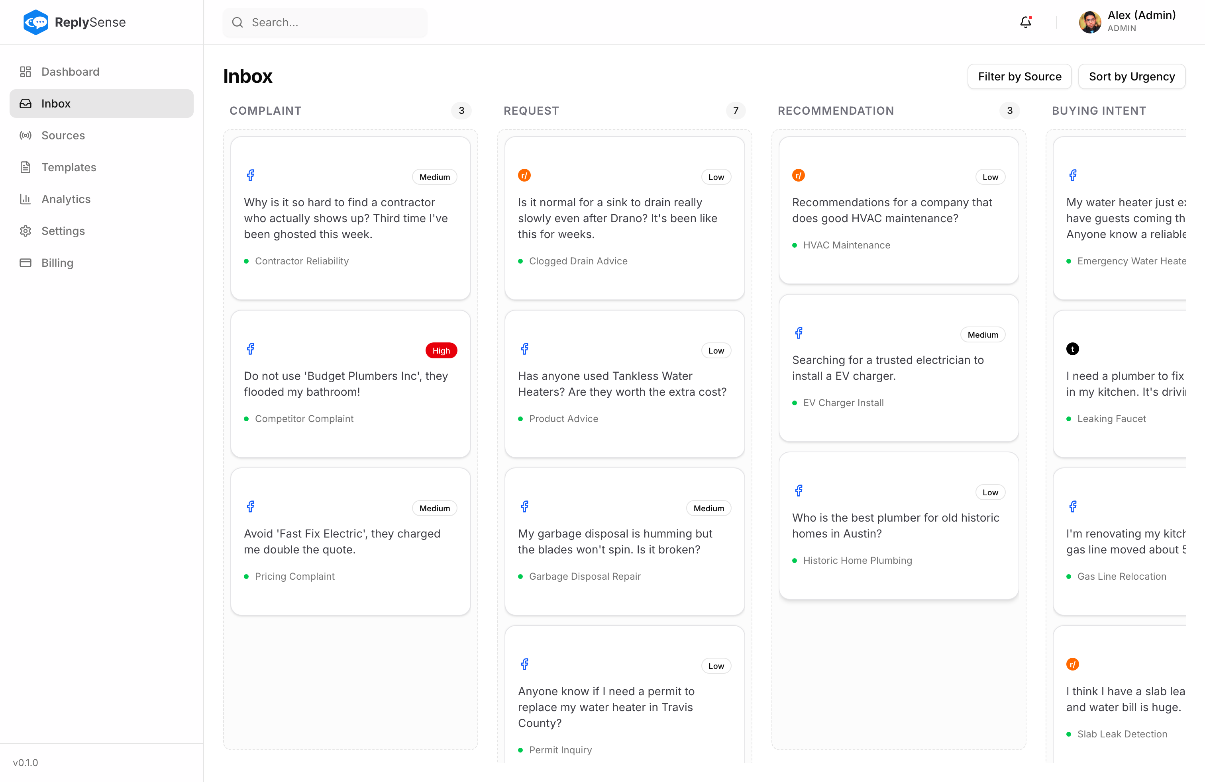This screenshot has height=782, width=1205.
Task: Click the Templates document icon
Action: pyautogui.click(x=26, y=167)
